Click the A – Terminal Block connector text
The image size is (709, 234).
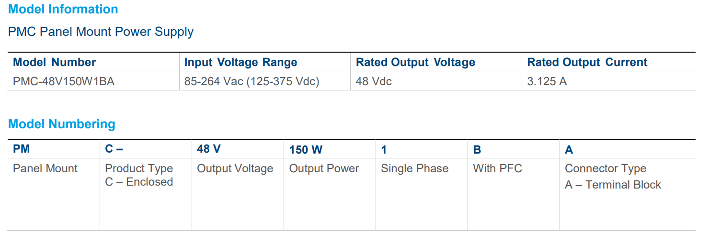[613, 185]
